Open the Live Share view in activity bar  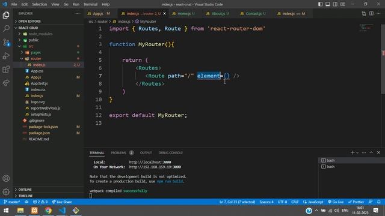(6, 83)
